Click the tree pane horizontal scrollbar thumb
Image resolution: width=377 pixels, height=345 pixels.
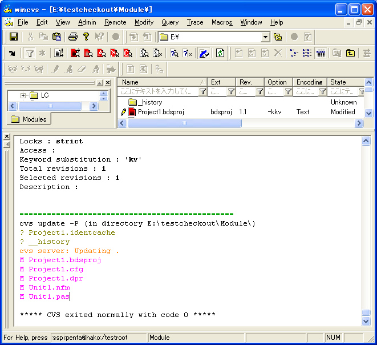(x=50, y=106)
